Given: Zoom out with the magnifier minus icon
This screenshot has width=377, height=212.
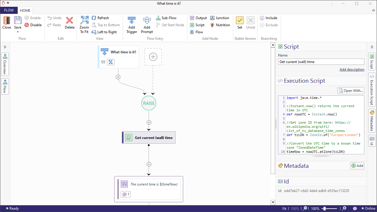Looking at the screenshot, I should (x=305, y=208).
